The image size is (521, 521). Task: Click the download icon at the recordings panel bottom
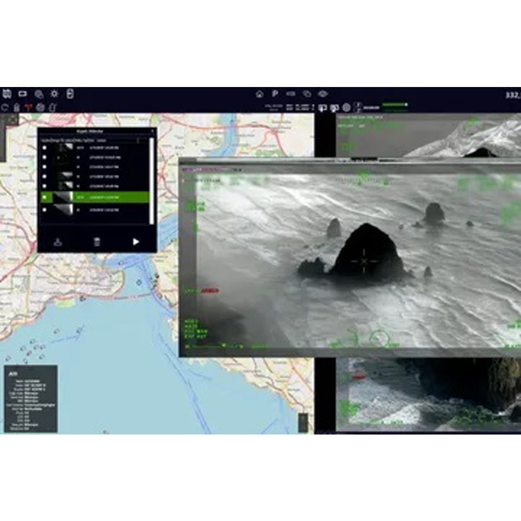[58, 242]
